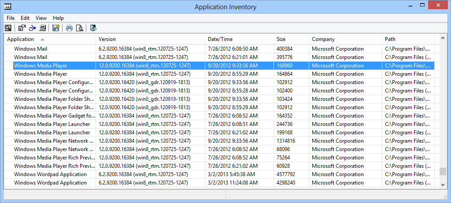Open the properties toolbar icon
The image size is (451, 203).
pyautogui.click(x=22, y=28)
